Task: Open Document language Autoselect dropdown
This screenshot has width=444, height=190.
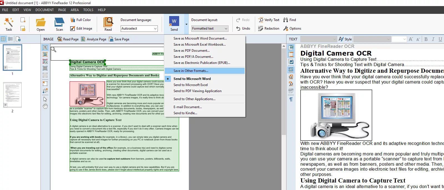Action: 139,28
